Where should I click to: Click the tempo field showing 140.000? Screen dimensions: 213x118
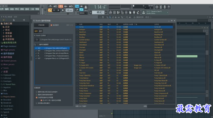pos(69,10)
